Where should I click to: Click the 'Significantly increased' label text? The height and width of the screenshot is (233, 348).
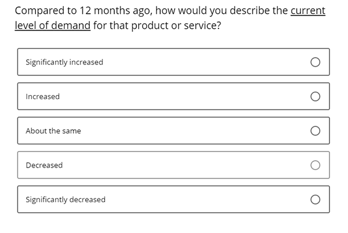point(64,62)
